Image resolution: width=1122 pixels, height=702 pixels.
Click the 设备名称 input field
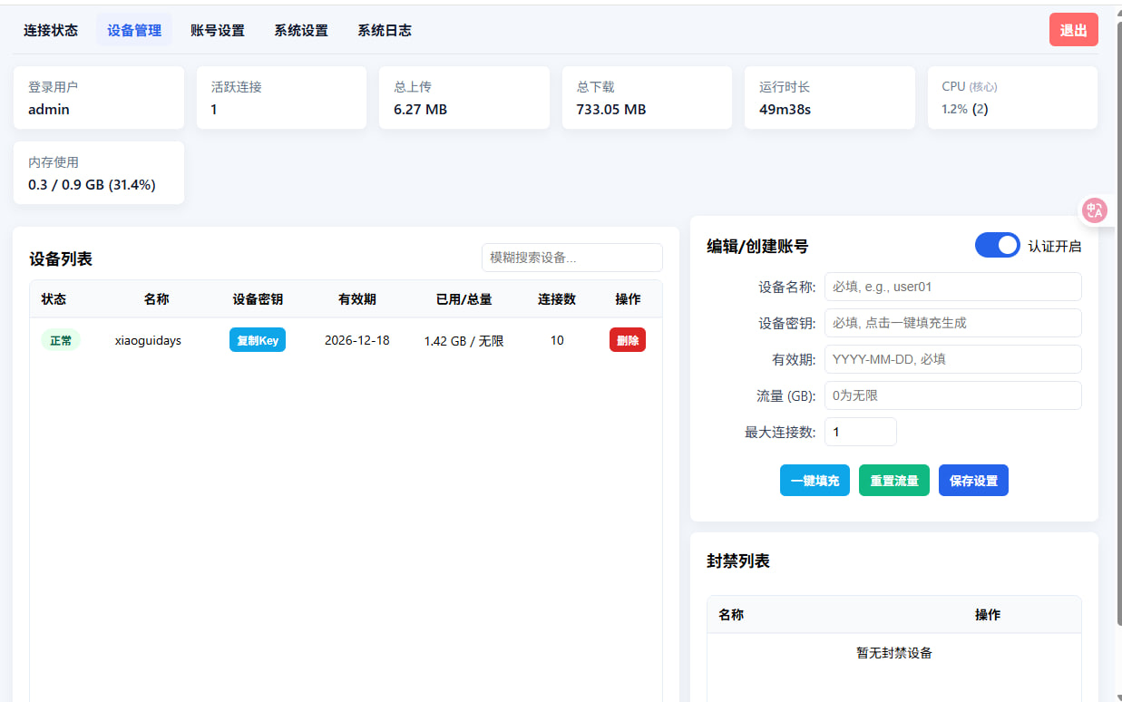(952, 287)
